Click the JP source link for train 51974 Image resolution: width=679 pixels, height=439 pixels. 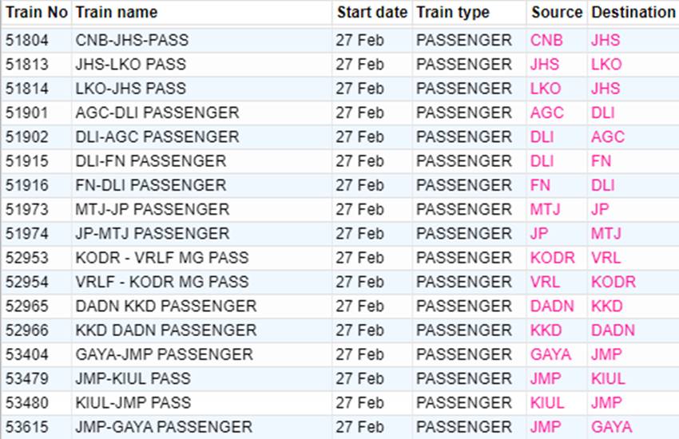[x=539, y=234]
